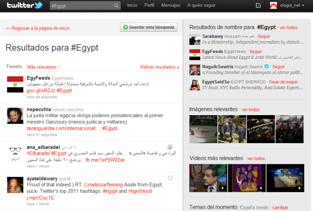Click the @melissarfleming mention
The height and width of the screenshot is (211, 313).
[103, 185]
